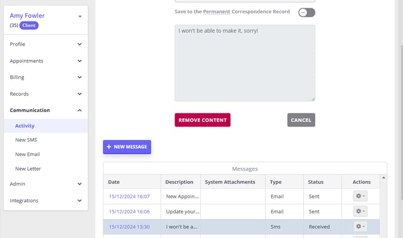Open gear actions for 16:06 email row
The image size is (403, 238).
click(360, 211)
